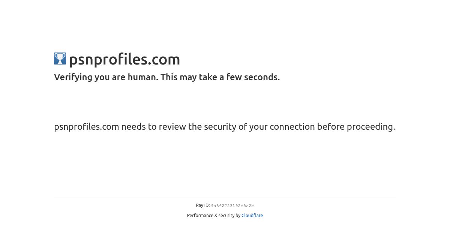Click the word review in the paragraph
Viewport: 450px width, 225px height.
click(172, 127)
